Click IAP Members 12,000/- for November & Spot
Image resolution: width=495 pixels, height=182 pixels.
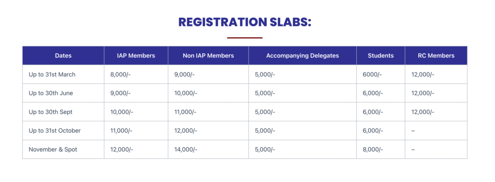pos(122,150)
